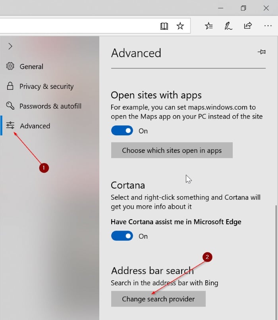Click the Share this page icon
This screenshot has width=278, height=320.
coord(248,26)
